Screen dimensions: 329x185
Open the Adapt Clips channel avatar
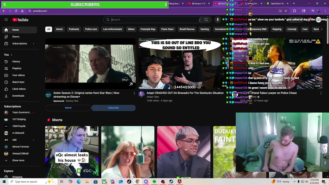[142, 94]
